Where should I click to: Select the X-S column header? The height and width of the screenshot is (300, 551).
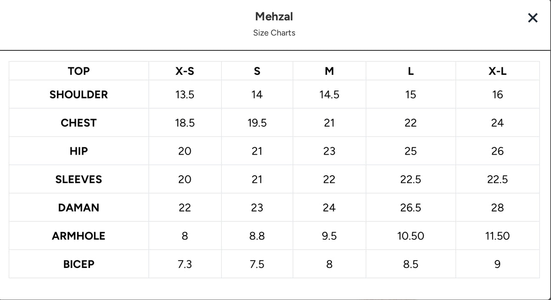[185, 71]
